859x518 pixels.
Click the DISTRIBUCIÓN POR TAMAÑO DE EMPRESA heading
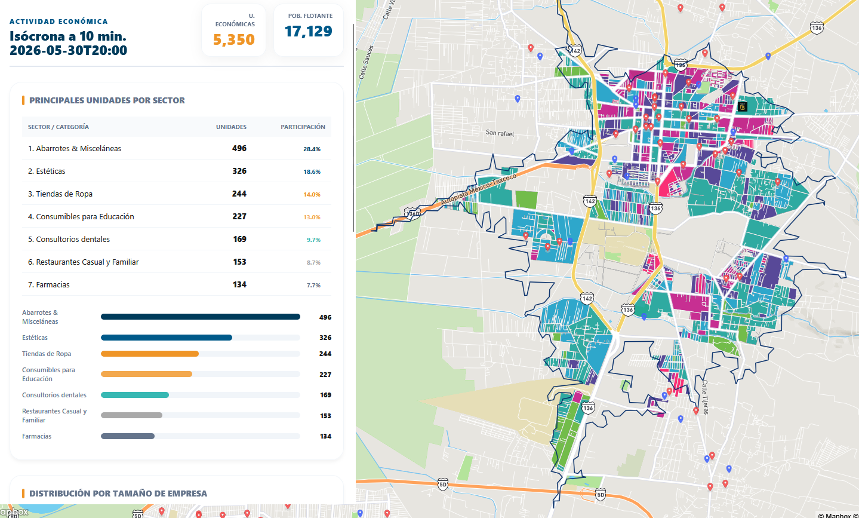(118, 494)
